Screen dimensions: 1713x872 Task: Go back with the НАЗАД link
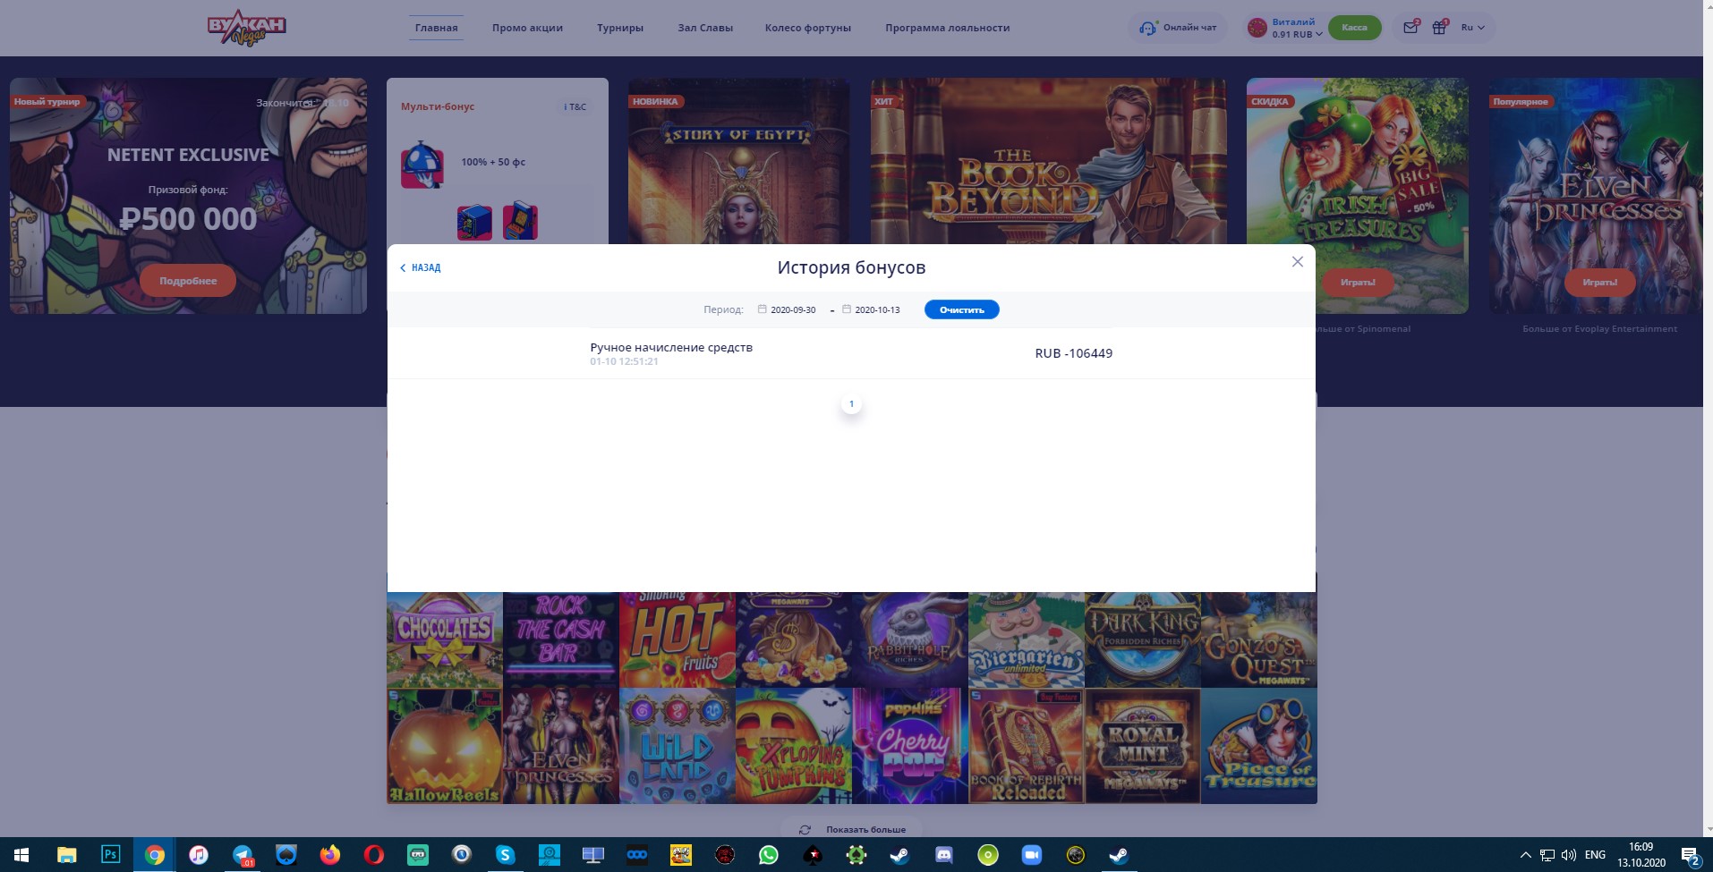(421, 267)
